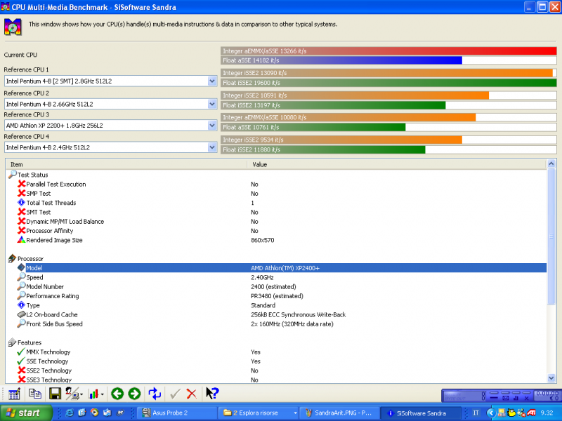Show hidden tray icons with chevron

[490, 413]
